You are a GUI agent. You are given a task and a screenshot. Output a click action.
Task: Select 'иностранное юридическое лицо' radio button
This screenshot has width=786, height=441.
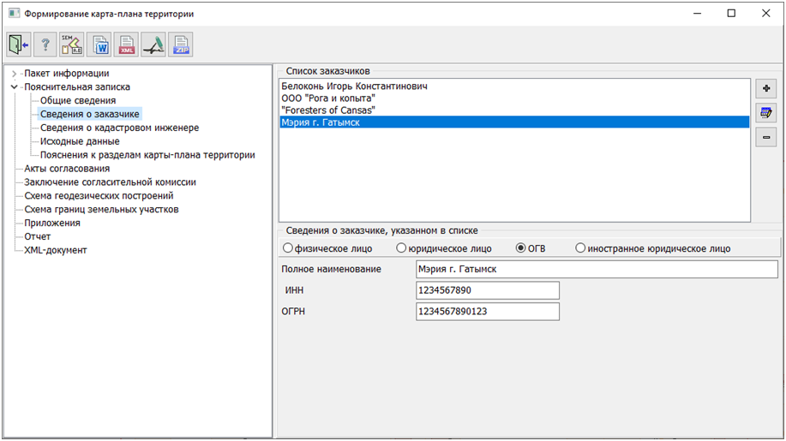pyautogui.click(x=580, y=248)
